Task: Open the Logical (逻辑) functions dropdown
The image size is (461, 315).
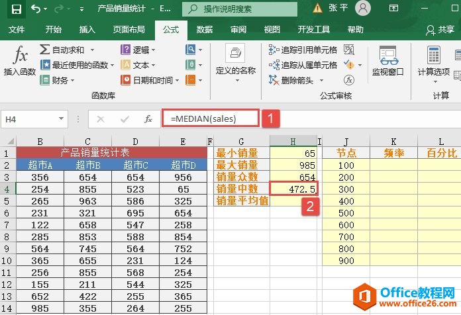Action: [x=153, y=50]
